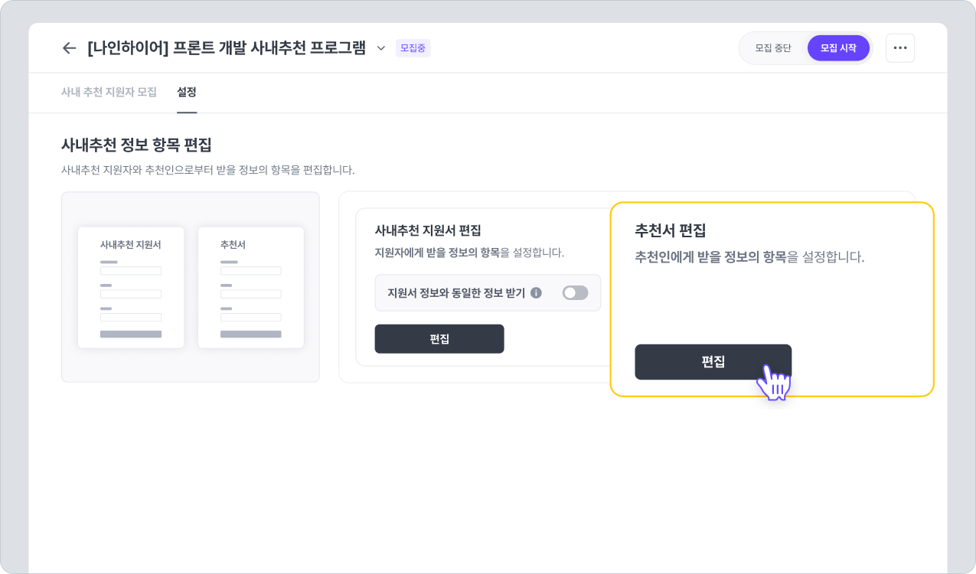Select the 설정 tab
Image resolution: width=976 pixels, height=574 pixels.
click(187, 92)
